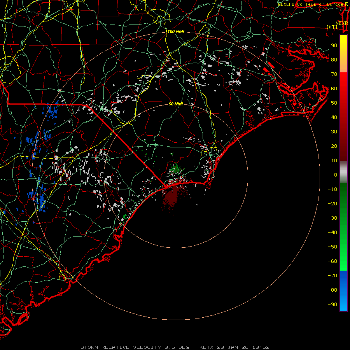Viewport: 350px width, 350px height.
Task: Select the -60 value on the velocity scale
Action: pyautogui.click(x=332, y=261)
